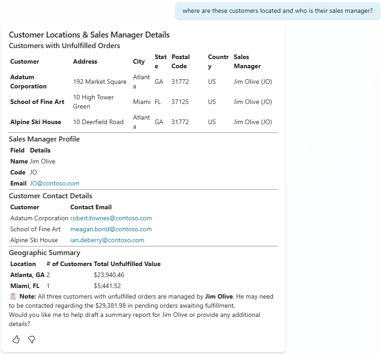Select the Atlanta, GA location row label
The image size is (381, 354).
coord(27,275)
